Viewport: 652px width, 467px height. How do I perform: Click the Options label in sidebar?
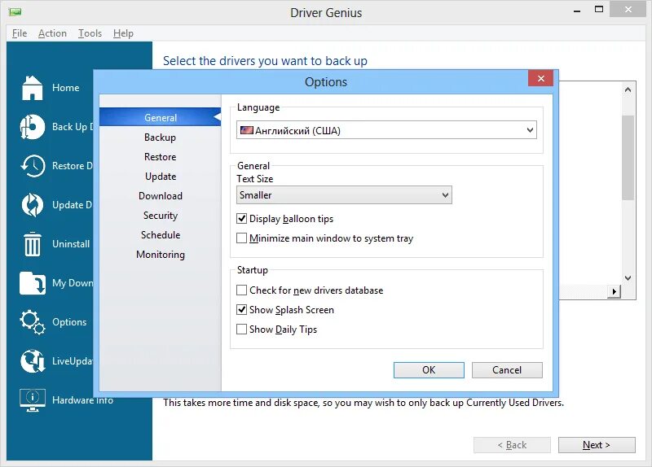click(69, 321)
